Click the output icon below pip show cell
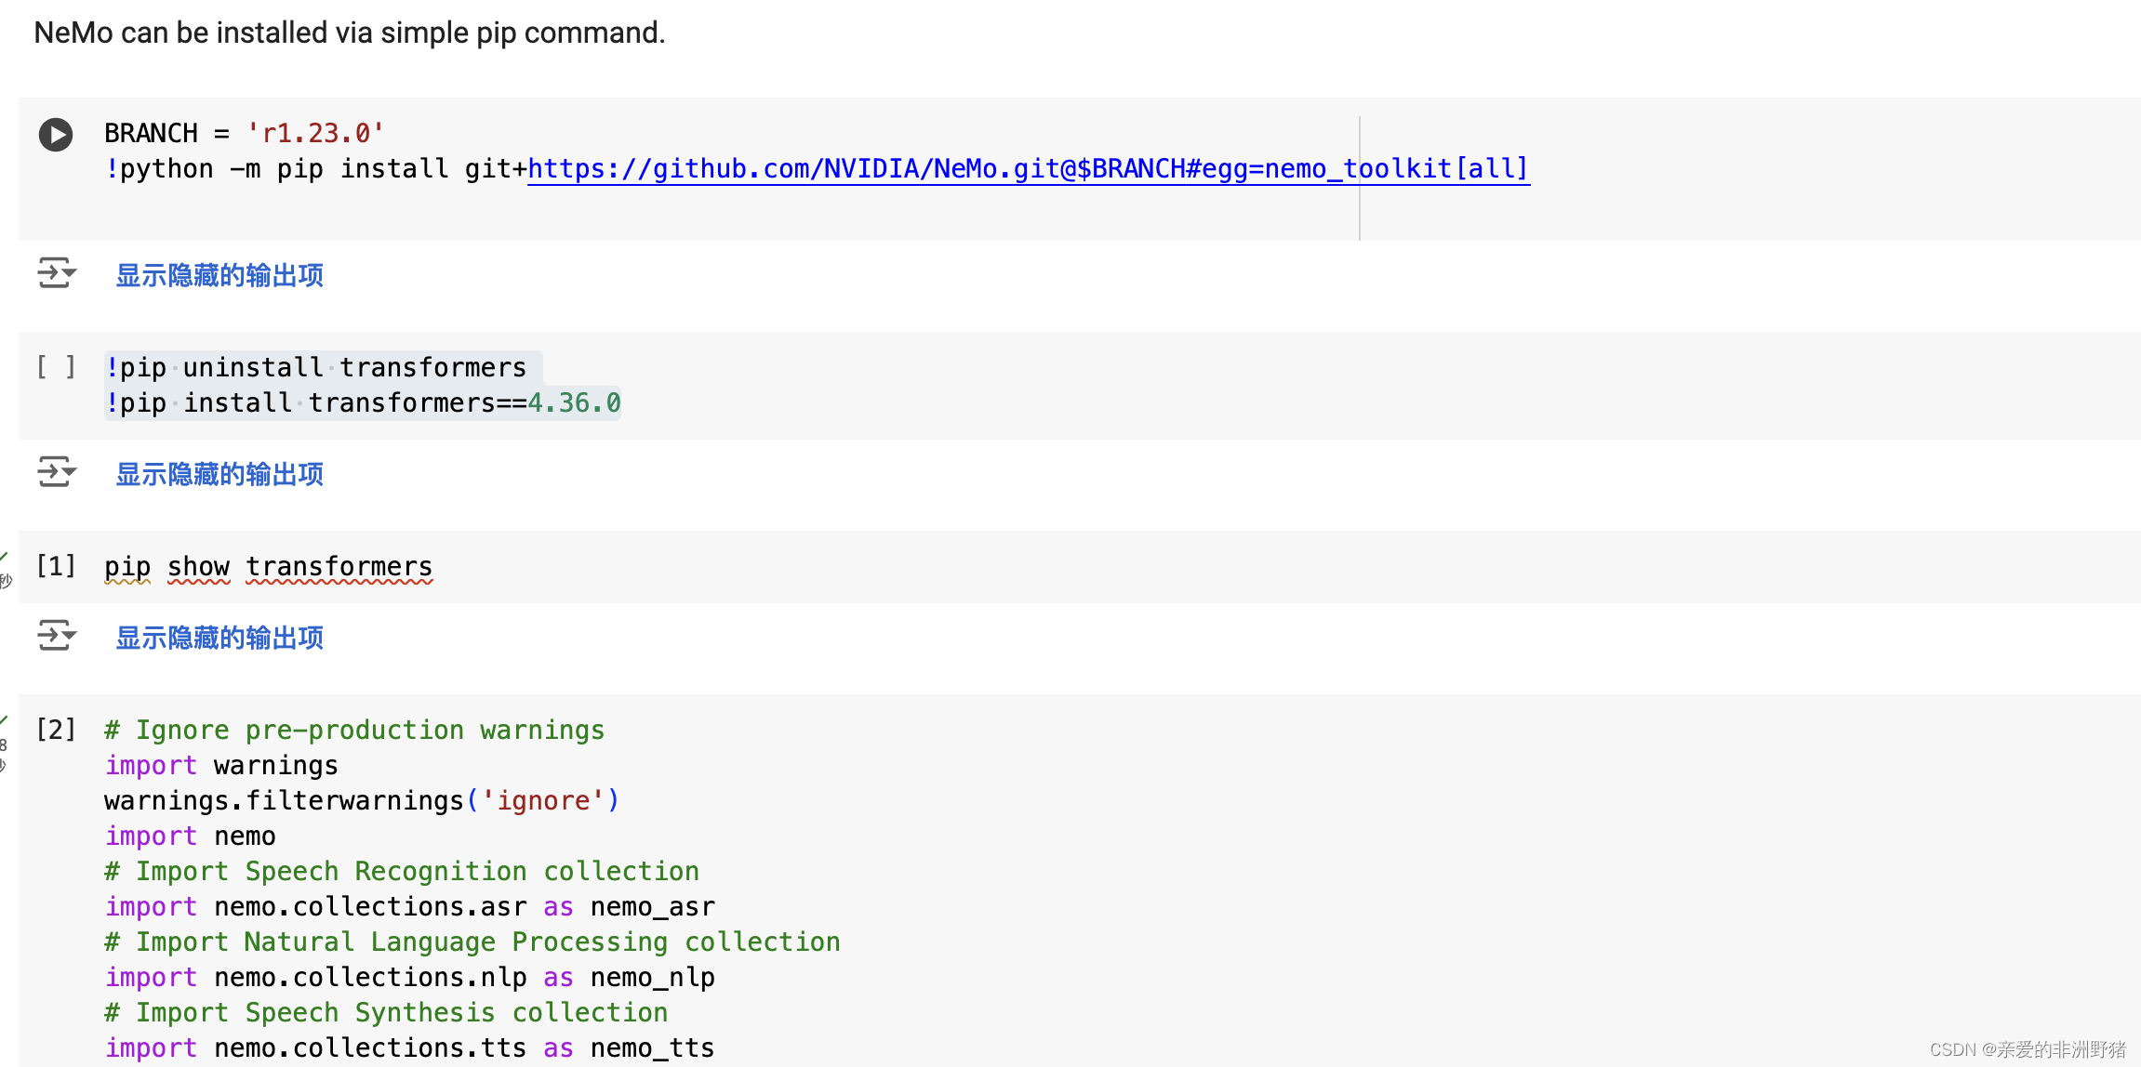Image resolution: width=2141 pixels, height=1067 pixels. 56,636
